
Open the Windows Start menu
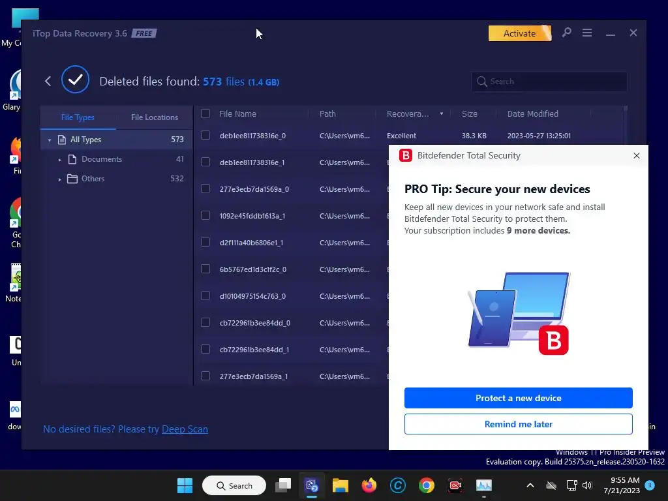[x=185, y=485]
